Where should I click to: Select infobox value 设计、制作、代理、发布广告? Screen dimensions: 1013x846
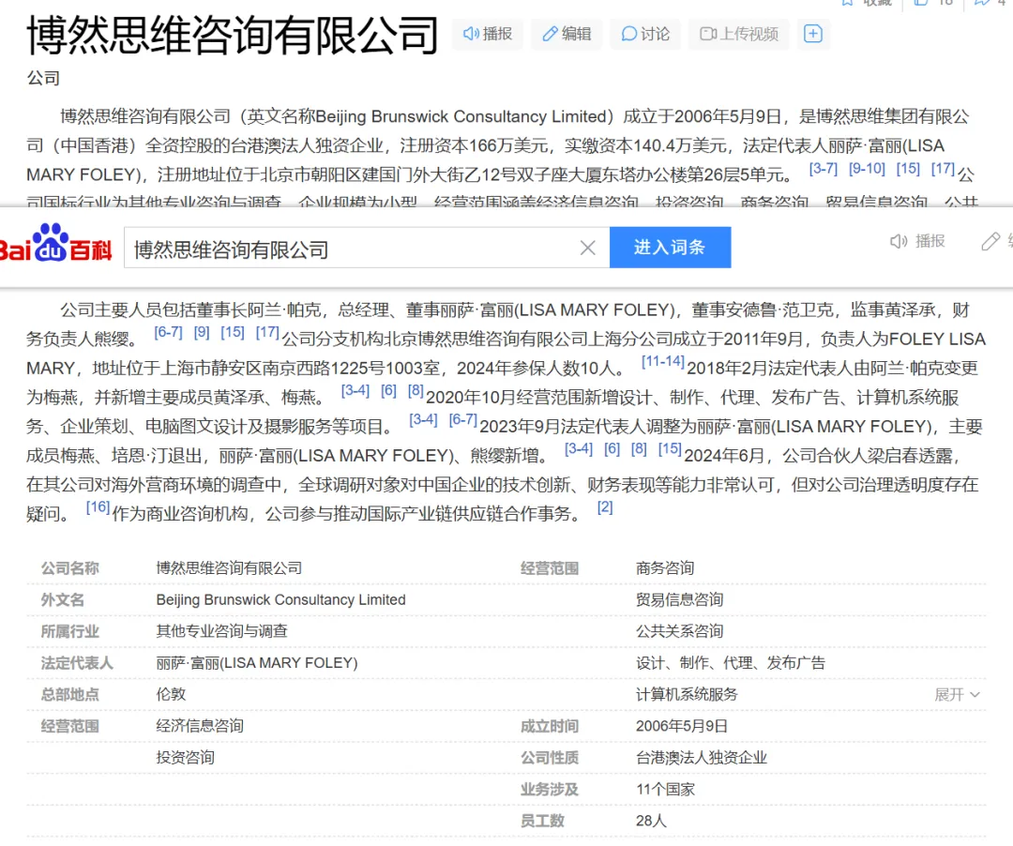coord(731,663)
